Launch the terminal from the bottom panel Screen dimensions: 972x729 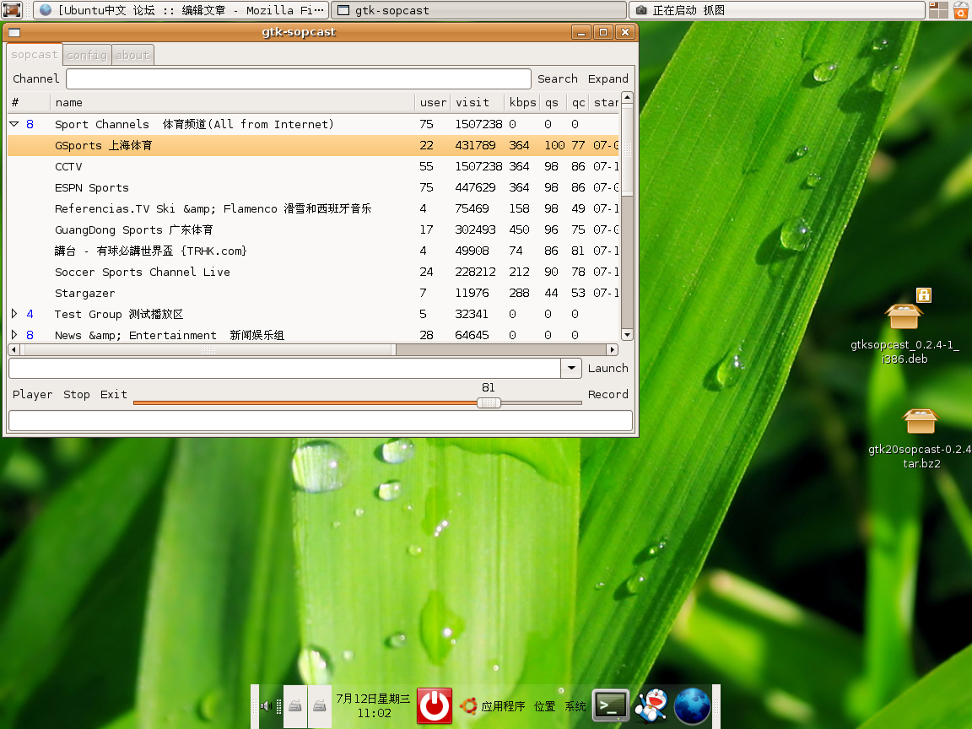pos(611,705)
